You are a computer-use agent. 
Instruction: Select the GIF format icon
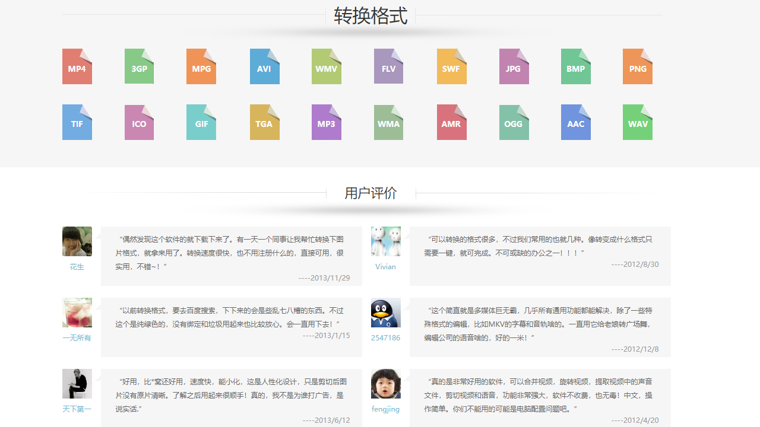click(x=201, y=122)
